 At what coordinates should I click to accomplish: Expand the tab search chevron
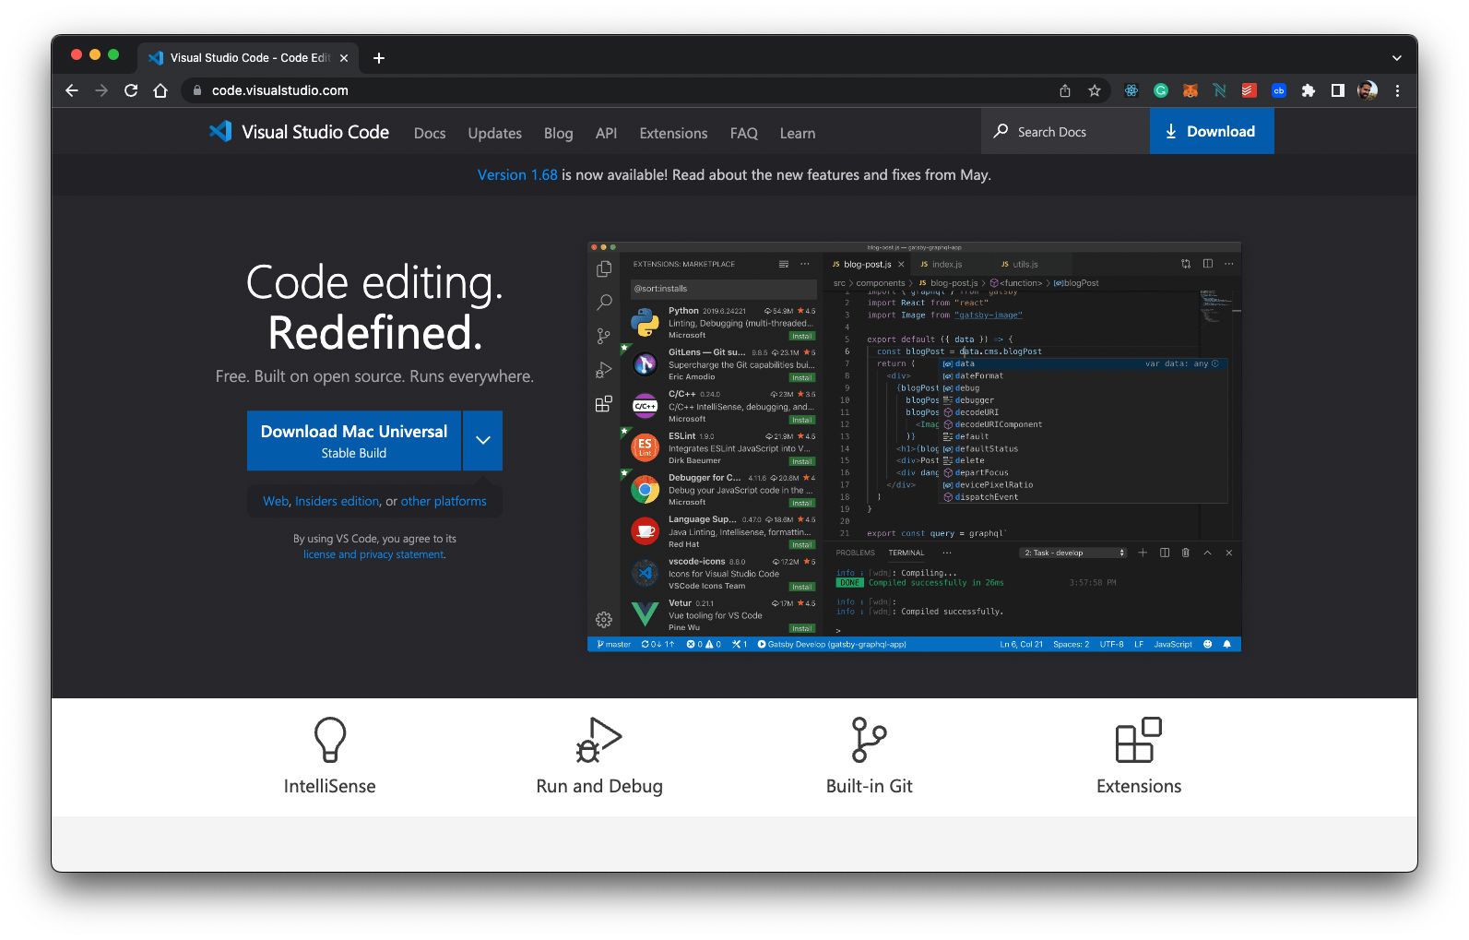coord(1397,58)
